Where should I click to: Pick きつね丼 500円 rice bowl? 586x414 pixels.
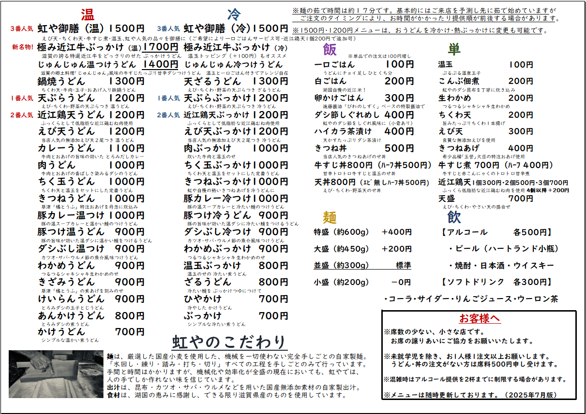[x=364, y=148]
